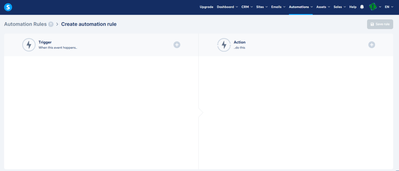The image size is (399, 171).
Task: Expand the Dashboard menu
Action: point(227,7)
